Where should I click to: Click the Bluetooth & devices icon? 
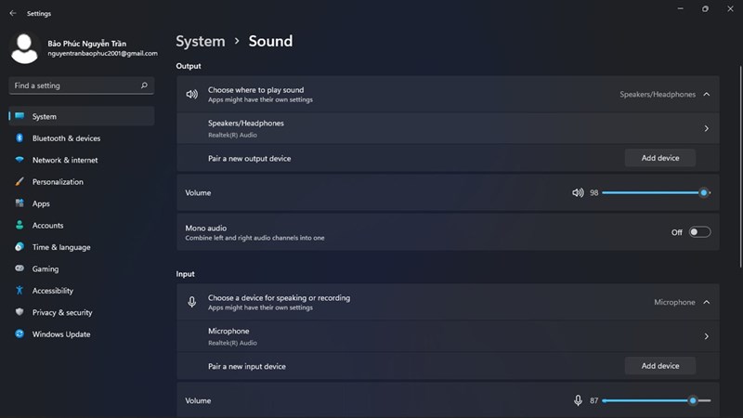click(19, 138)
